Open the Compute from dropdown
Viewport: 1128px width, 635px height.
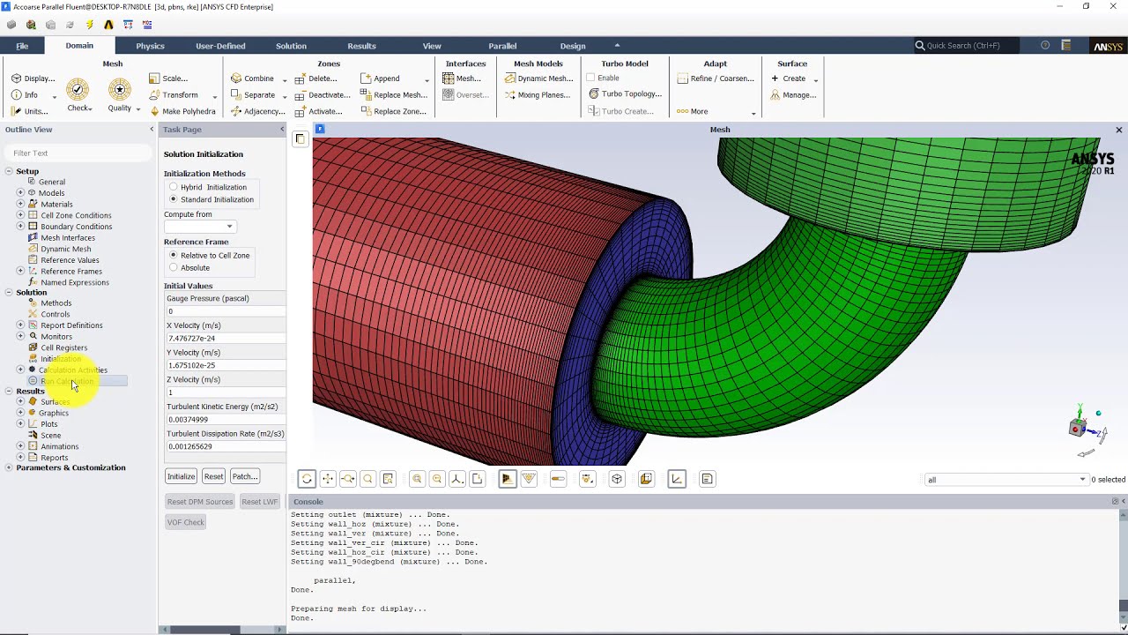[x=199, y=227]
